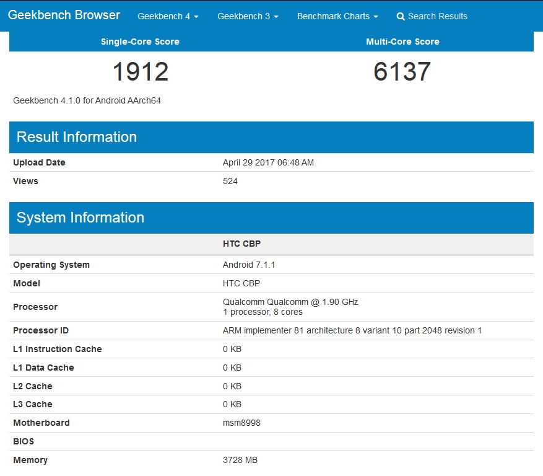Screen dimensions: 543x476
Task: Select the Android 7.1.1 value
Action: click(x=249, y=265)
